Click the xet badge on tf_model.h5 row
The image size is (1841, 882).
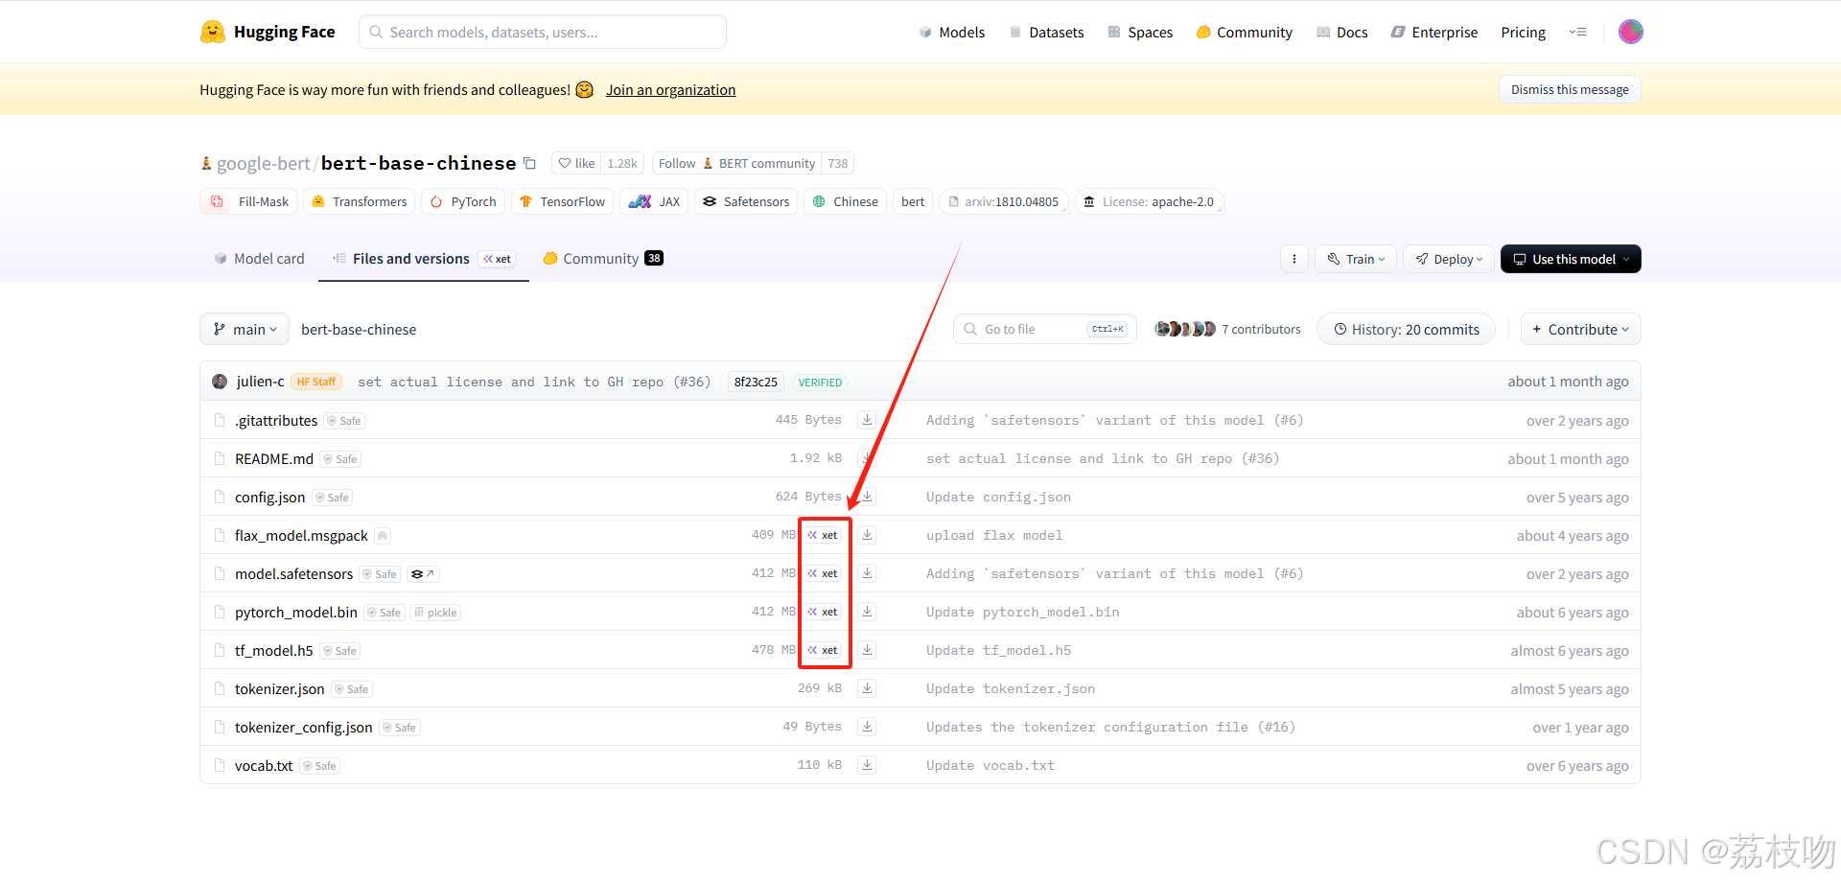click(823, 650)
